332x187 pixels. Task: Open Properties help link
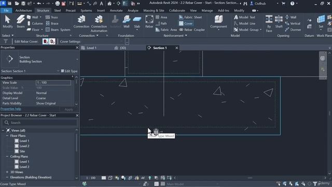tap(10, 109)
